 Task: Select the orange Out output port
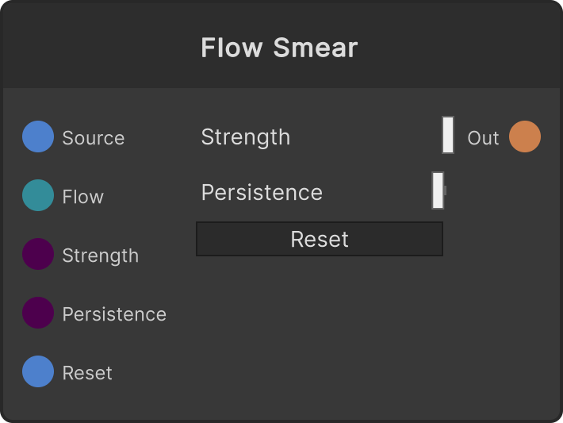tap(525, 137)
